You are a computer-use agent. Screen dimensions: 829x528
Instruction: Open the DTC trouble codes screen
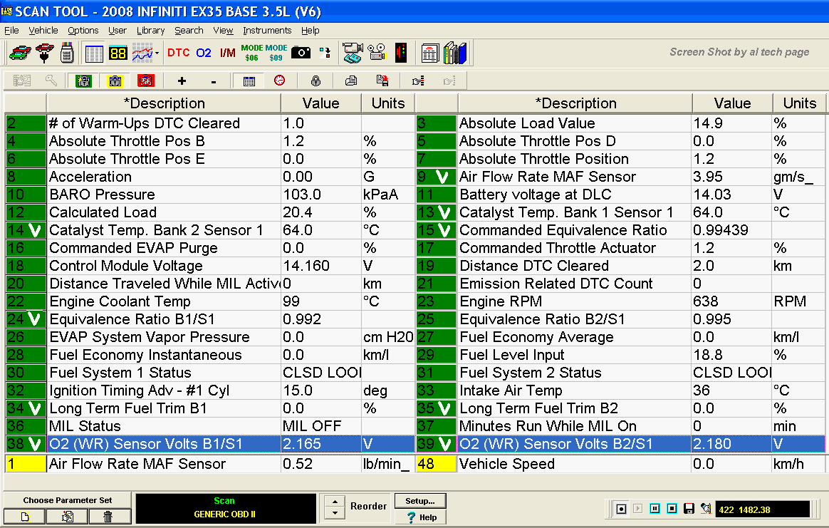178,53
